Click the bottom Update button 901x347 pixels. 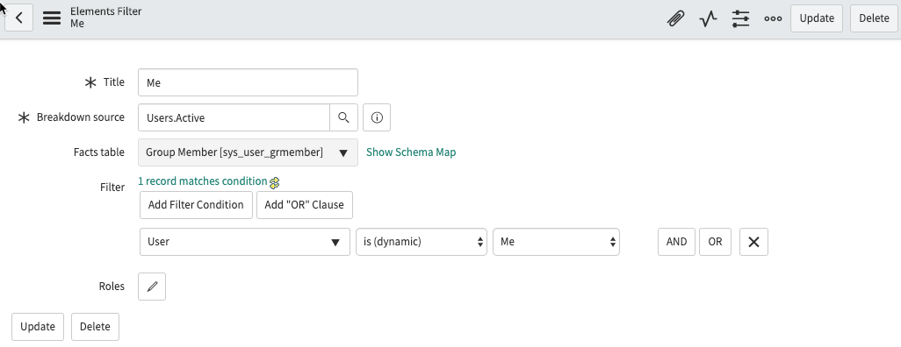pyautogui.click(x=38, y=327)
